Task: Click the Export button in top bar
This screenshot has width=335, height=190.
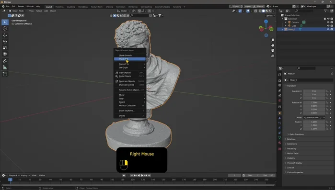Action: tap(235, 6)
